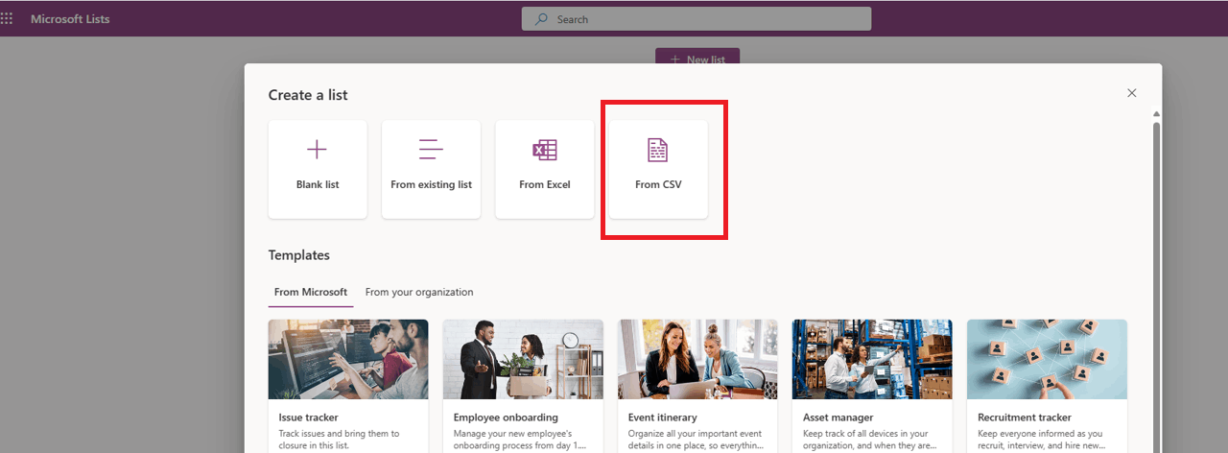Switch to From Microsoft tab
The width and height of the screenshot is (1228, 453).
point(311,292)
